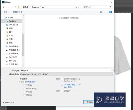Click 新建文件夹 button
This screenshot has height=110, width=133.
coord(18,12)
